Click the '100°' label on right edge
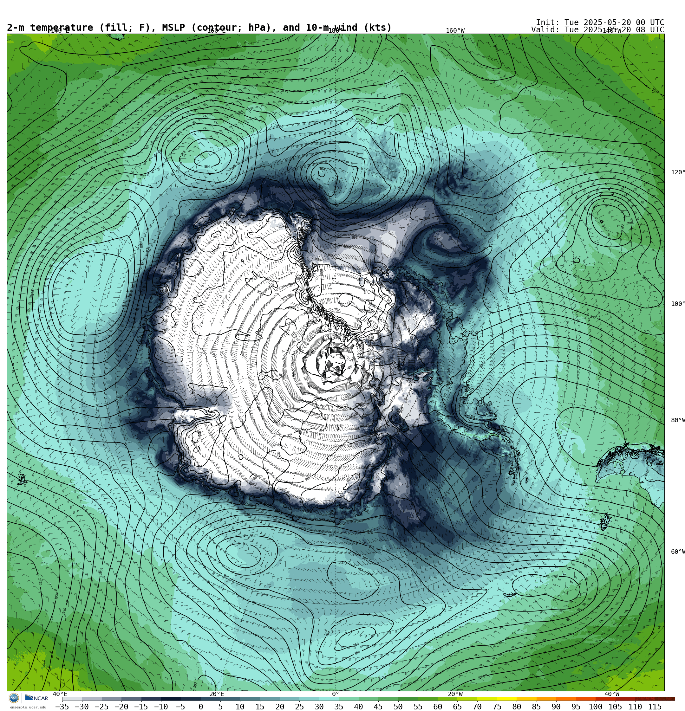 click(x=678, y=304)
